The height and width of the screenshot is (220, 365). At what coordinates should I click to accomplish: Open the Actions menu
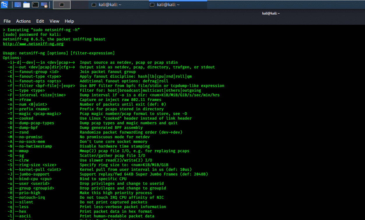(23, 21)
